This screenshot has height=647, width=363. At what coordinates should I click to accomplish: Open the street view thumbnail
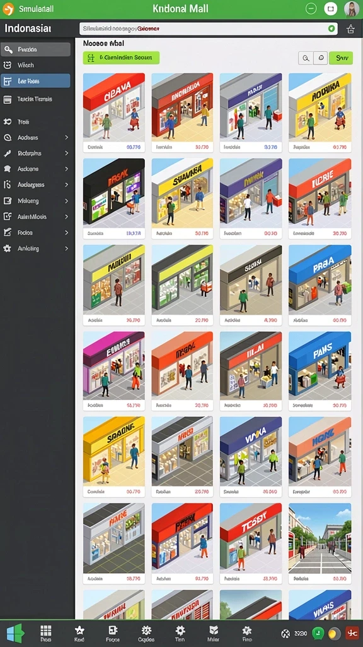pos(320,538)
